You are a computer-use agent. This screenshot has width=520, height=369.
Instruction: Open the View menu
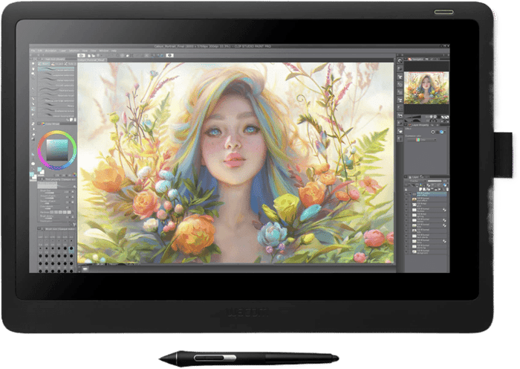[x=85, y=51]
